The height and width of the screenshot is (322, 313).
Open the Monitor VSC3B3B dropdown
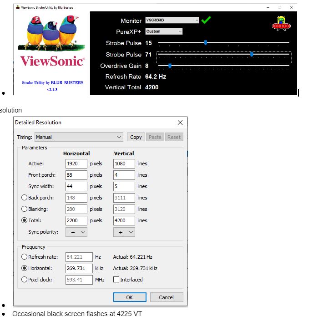tap(172, 20)
